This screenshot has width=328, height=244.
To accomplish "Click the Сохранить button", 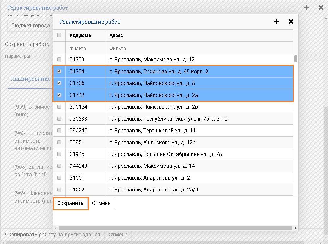I will [70, 203].
